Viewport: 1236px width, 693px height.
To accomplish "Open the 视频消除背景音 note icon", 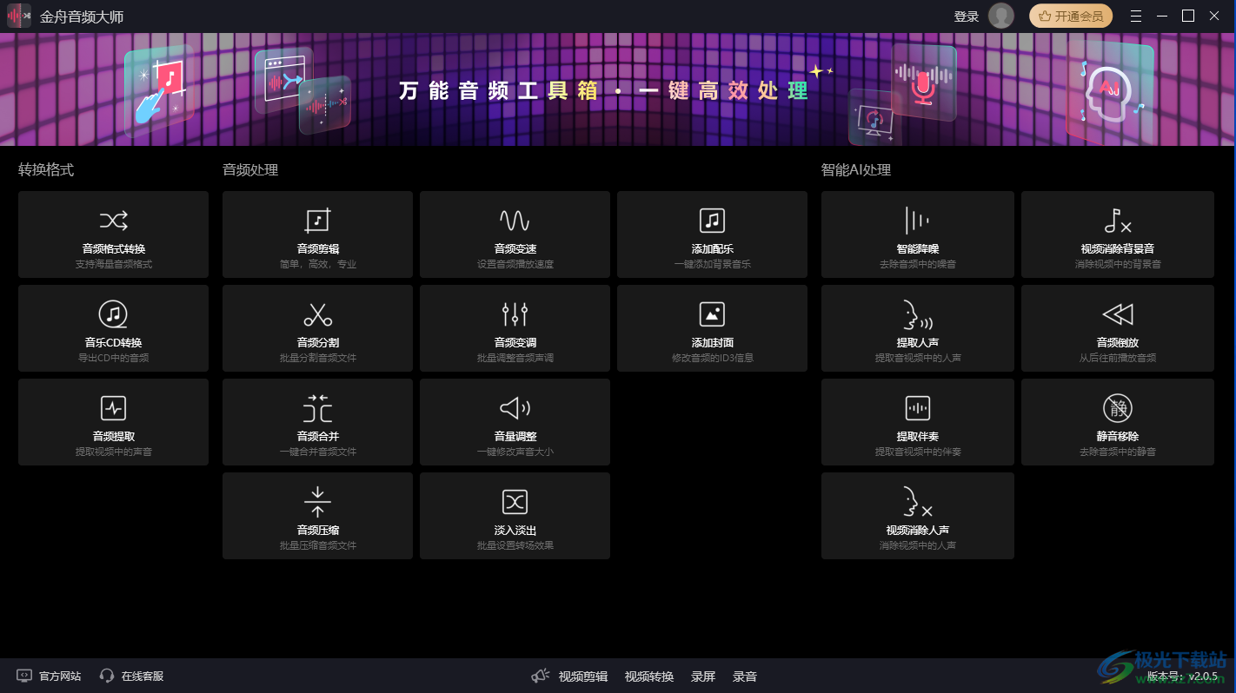I will [1118, 220].
